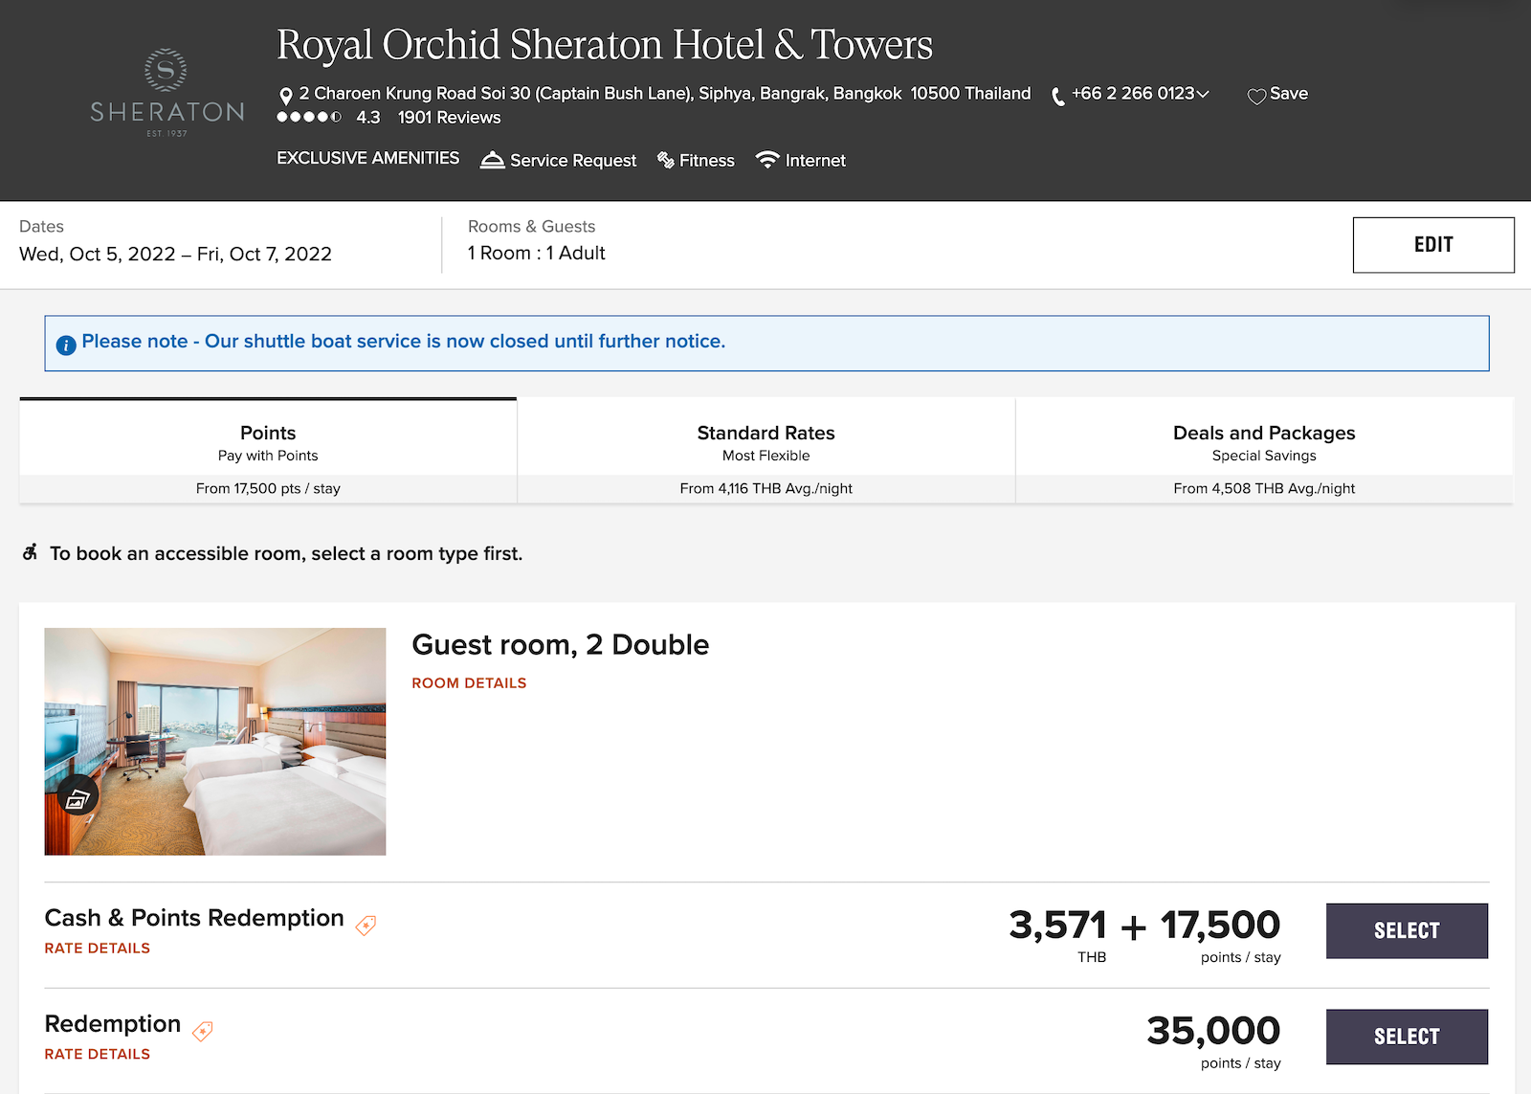1531x1094 pixels.
Task: Click the phone icon beside the hotel number
Action: pos(1056,95)
